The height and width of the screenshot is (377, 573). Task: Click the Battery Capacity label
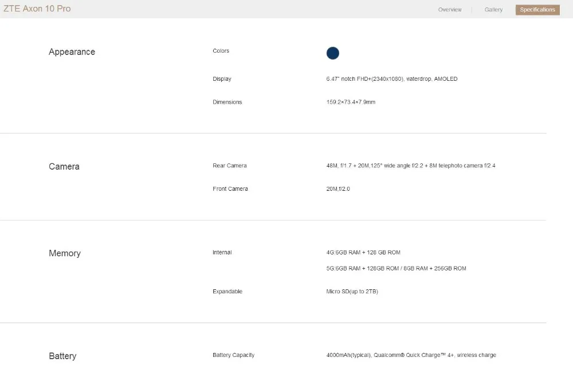[x=234, y=355]
